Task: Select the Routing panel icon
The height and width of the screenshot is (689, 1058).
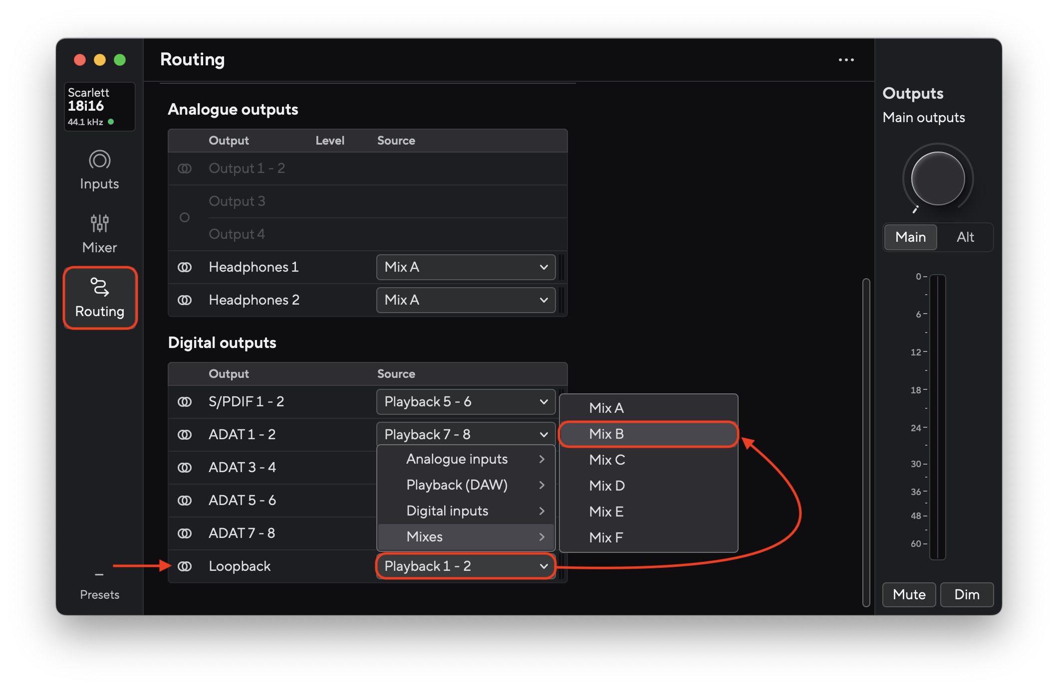Action: pyautogui.click(x=100, y=298)
